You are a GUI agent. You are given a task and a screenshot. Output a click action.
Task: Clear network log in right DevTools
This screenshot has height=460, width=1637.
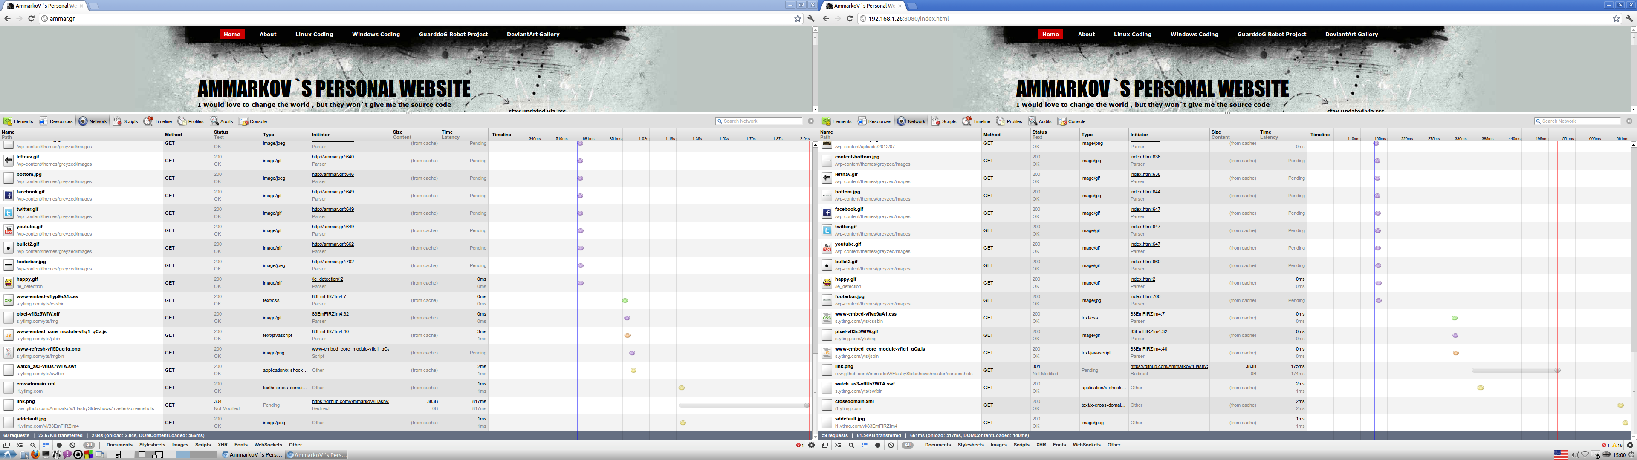pos(891,445)
